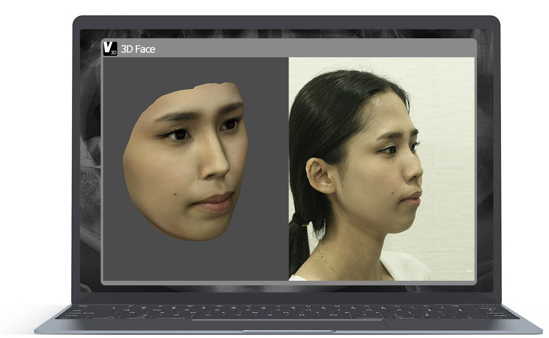Open the side profile photo of woman

pyautogui.click(x=382, y=169)
